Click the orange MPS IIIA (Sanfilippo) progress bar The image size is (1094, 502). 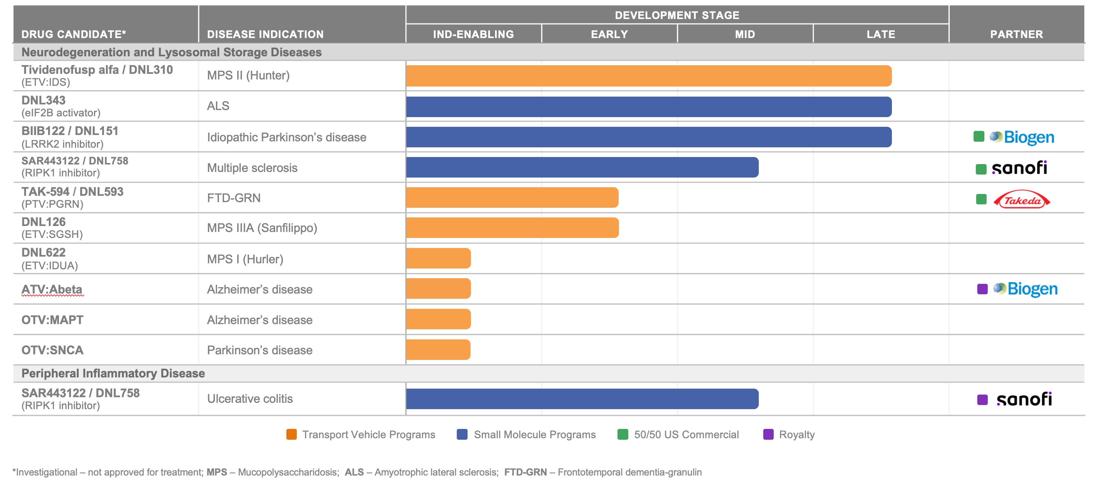point(512,228)
